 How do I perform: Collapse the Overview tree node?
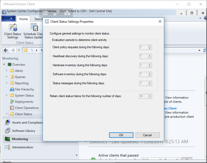[x=4, y=65]
